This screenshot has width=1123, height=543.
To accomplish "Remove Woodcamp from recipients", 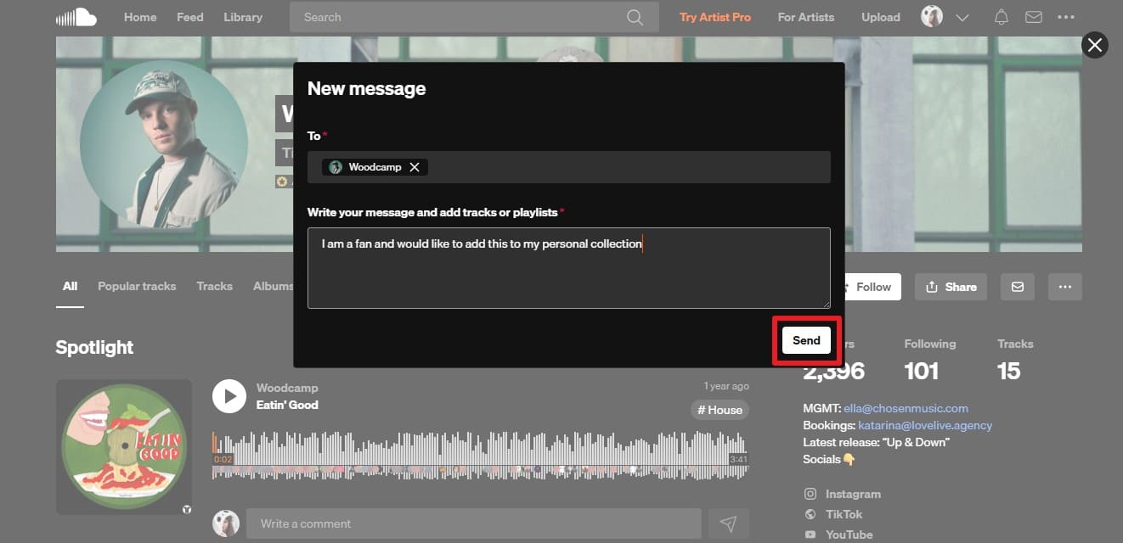I will (415, 167).
